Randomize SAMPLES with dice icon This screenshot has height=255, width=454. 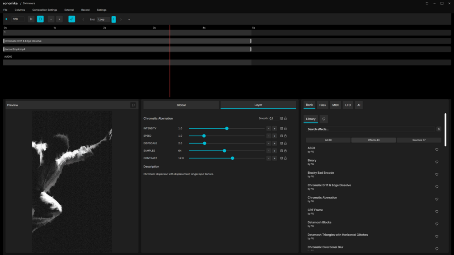281,151
